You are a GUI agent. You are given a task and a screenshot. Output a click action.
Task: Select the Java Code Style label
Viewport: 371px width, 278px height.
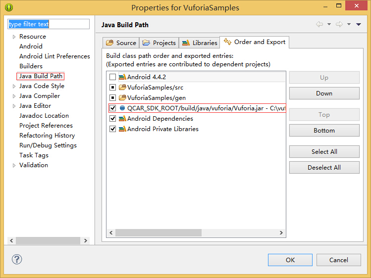42,86
